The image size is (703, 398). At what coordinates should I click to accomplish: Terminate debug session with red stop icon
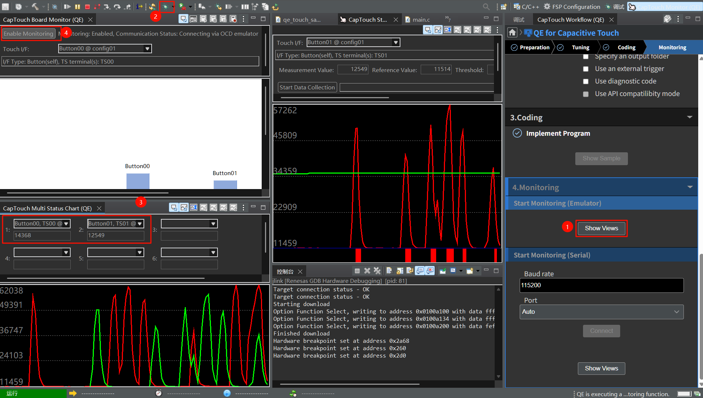tap(88, 7)
